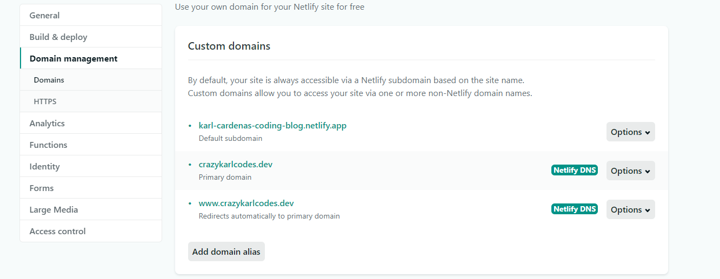The image size is (720, 279).
Task: Expand Options for www.crazykarlcodes.dev
Action: pos(630,210)
